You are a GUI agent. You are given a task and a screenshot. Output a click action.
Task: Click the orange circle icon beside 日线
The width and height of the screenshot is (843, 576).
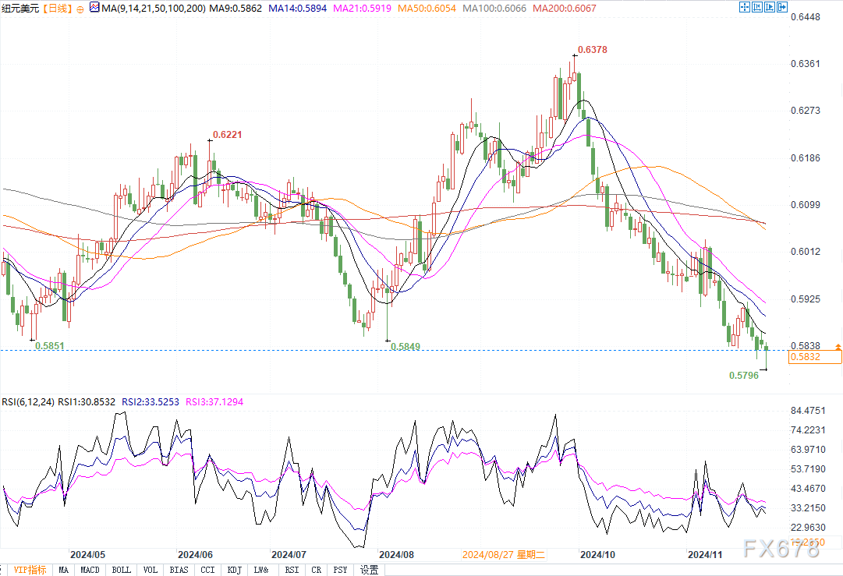click(x=81, y=9)
